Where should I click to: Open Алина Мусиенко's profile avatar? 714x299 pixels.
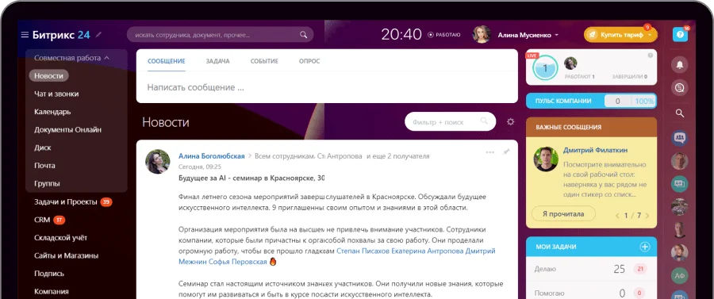click(x=482, y=35)
